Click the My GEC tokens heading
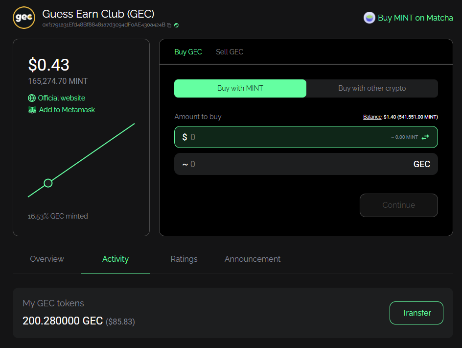Image resolution: width=462 pixels, height=348 pixels. click(53, 303)
